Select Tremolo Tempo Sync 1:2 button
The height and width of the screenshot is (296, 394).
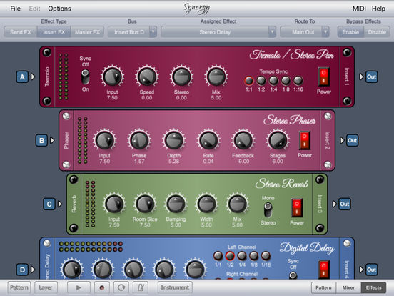(261, 81)
